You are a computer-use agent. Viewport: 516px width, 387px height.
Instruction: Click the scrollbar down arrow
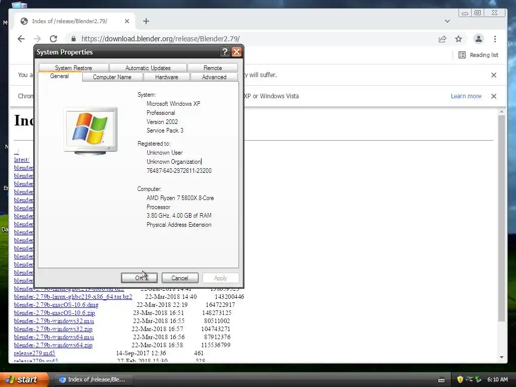[501, 357]
